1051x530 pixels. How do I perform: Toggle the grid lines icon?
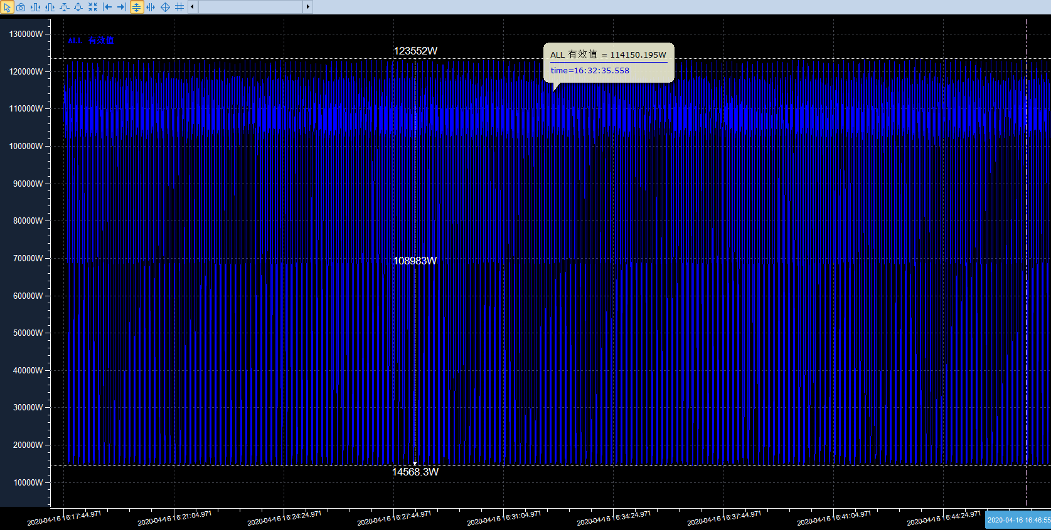[179, 7]
